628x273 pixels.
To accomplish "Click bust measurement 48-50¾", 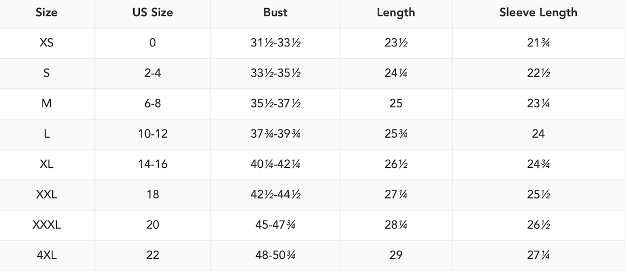I will [x=275, y=255].
